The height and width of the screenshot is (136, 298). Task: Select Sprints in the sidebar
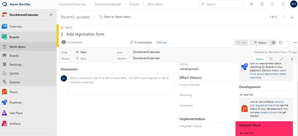[x=14, y=73]
